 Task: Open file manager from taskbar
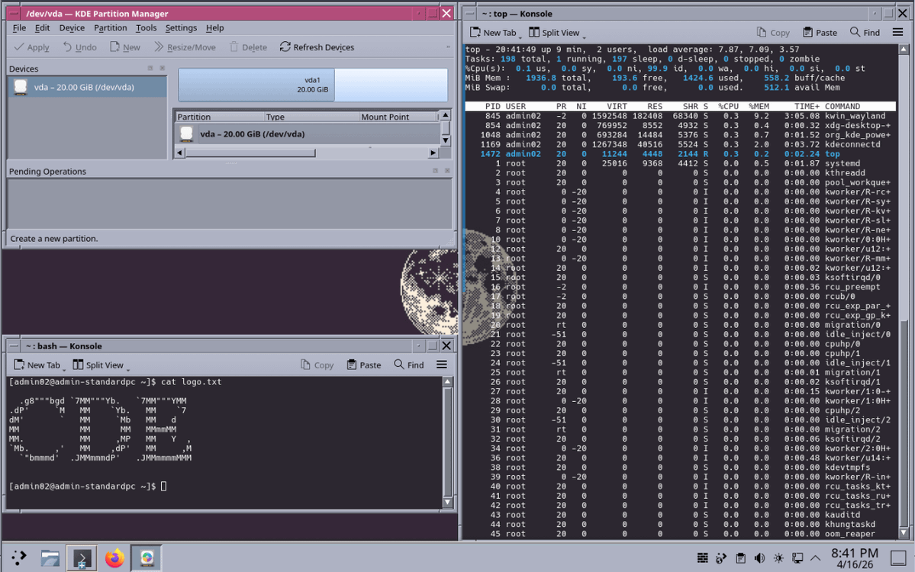click(x=50, y=558)
